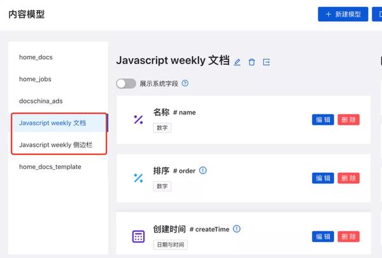Click the 日期与时间 tag
Screen dimensions: 382x258
pos(170,245)
